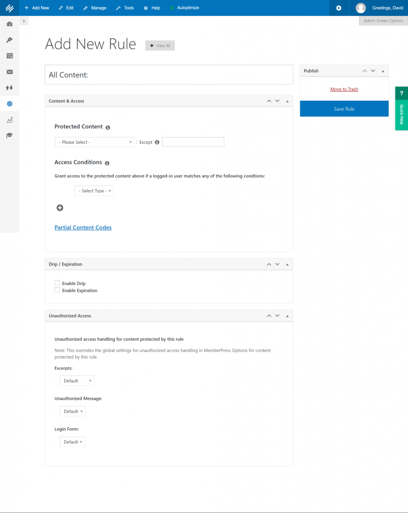Open the envelope mail icon in sidebar
Image resolution: width=408 pixels, height=513 pixels.
(x=10, y=72)
